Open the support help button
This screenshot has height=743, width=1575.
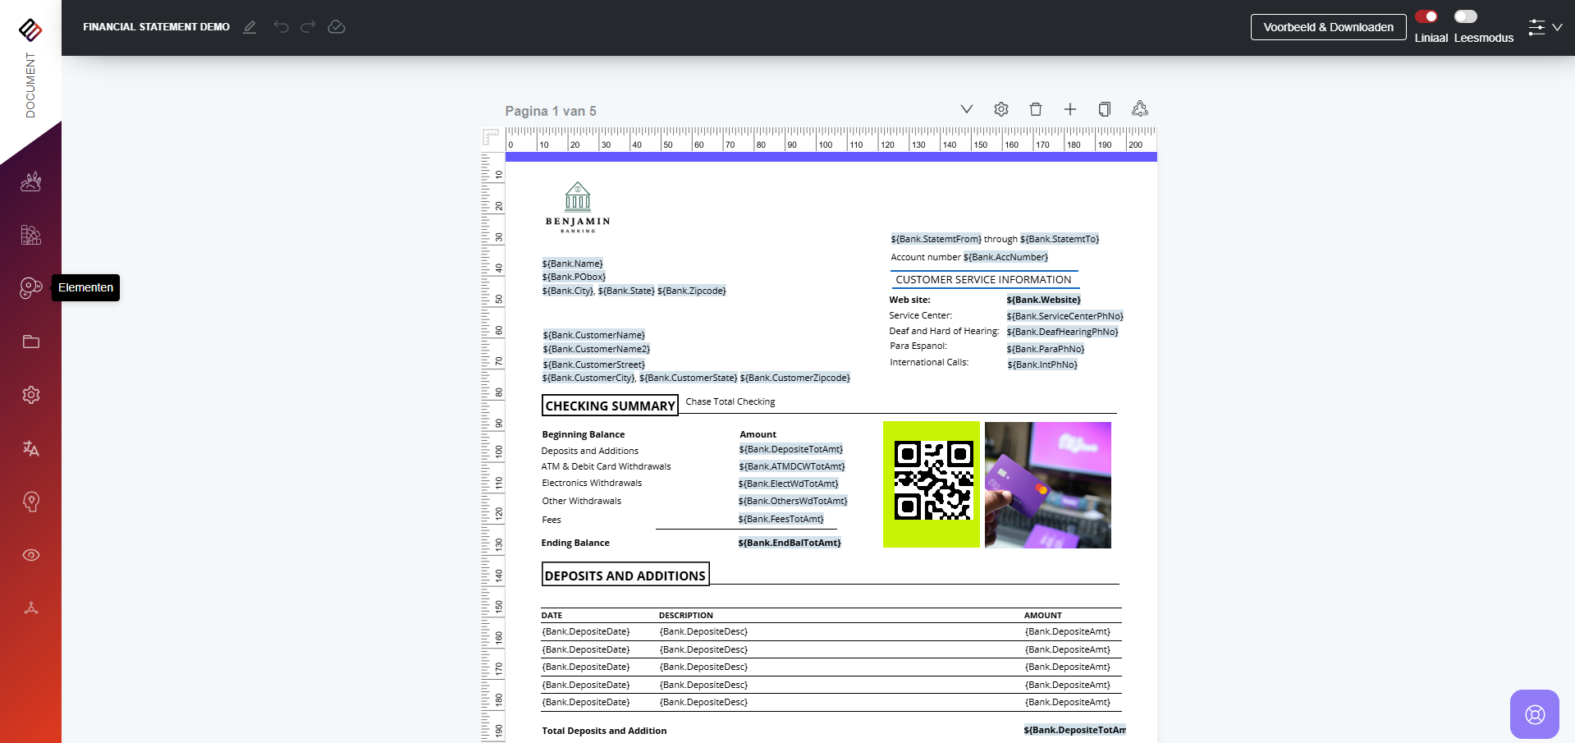pos(1534,714)
